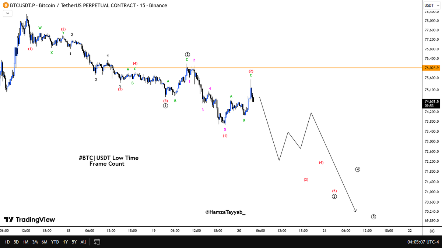Select the 6M time range
Viewport: 442px width, 248px height.
(44, 242)
